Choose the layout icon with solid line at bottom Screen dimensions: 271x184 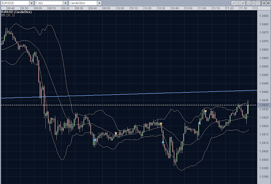[x=249, y=3]
